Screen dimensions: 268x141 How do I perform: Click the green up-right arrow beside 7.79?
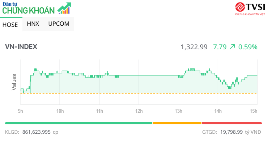tap(232, 47)
